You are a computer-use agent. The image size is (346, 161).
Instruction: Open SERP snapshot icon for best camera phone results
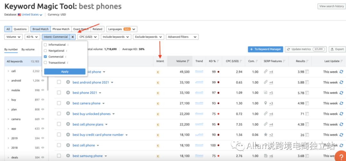[x=307, y=103]
